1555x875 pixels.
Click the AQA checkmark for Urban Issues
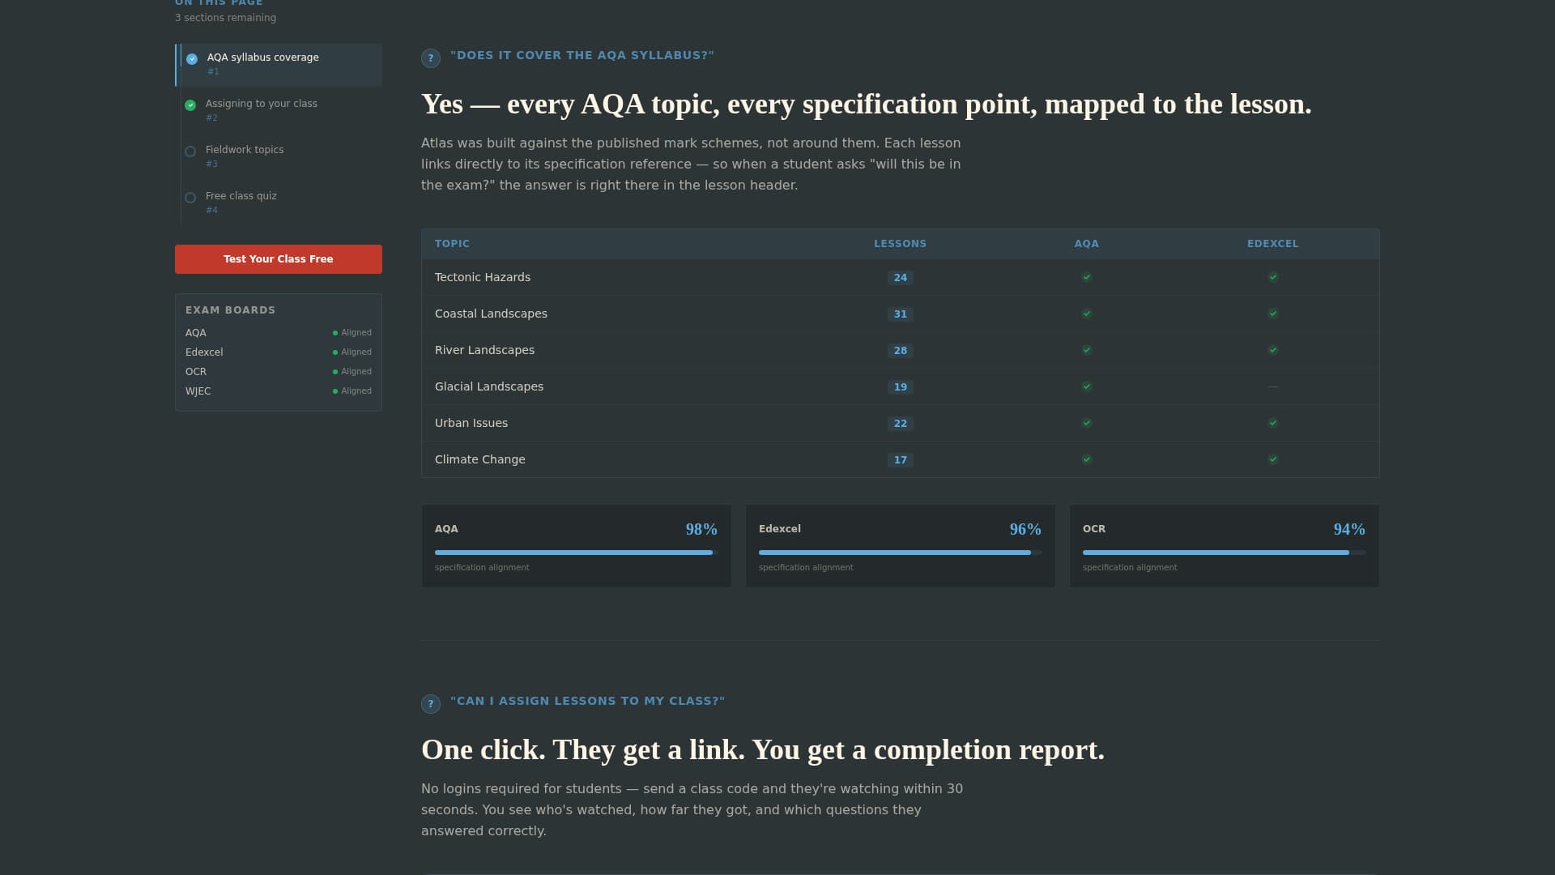1087,423
